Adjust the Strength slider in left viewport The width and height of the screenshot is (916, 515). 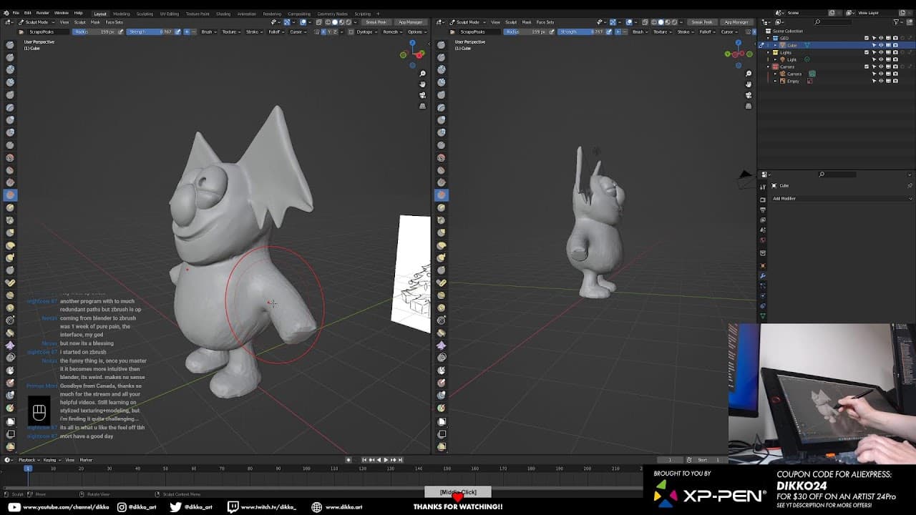click(150, 31)
